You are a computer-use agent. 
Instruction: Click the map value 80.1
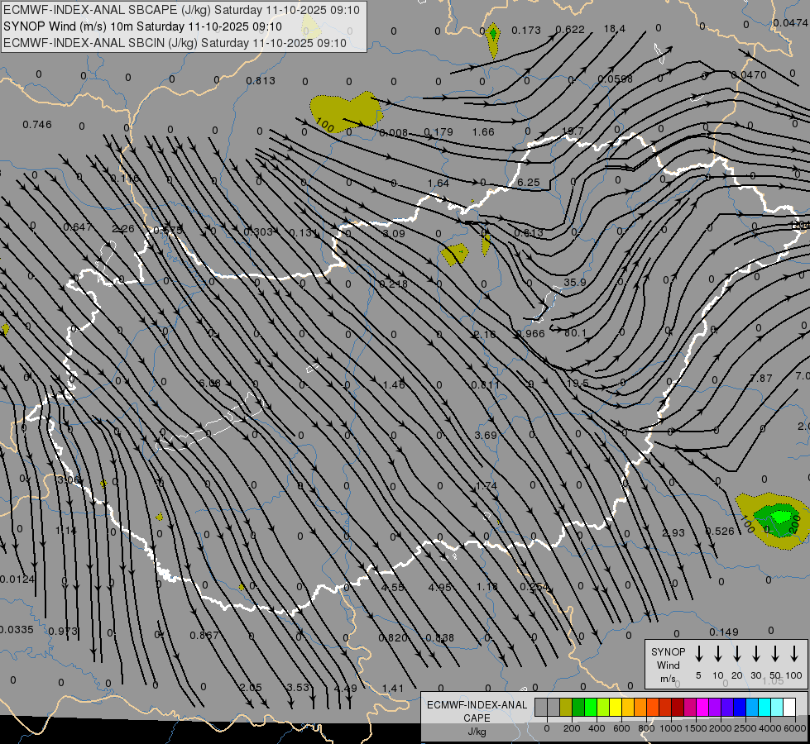576,333
